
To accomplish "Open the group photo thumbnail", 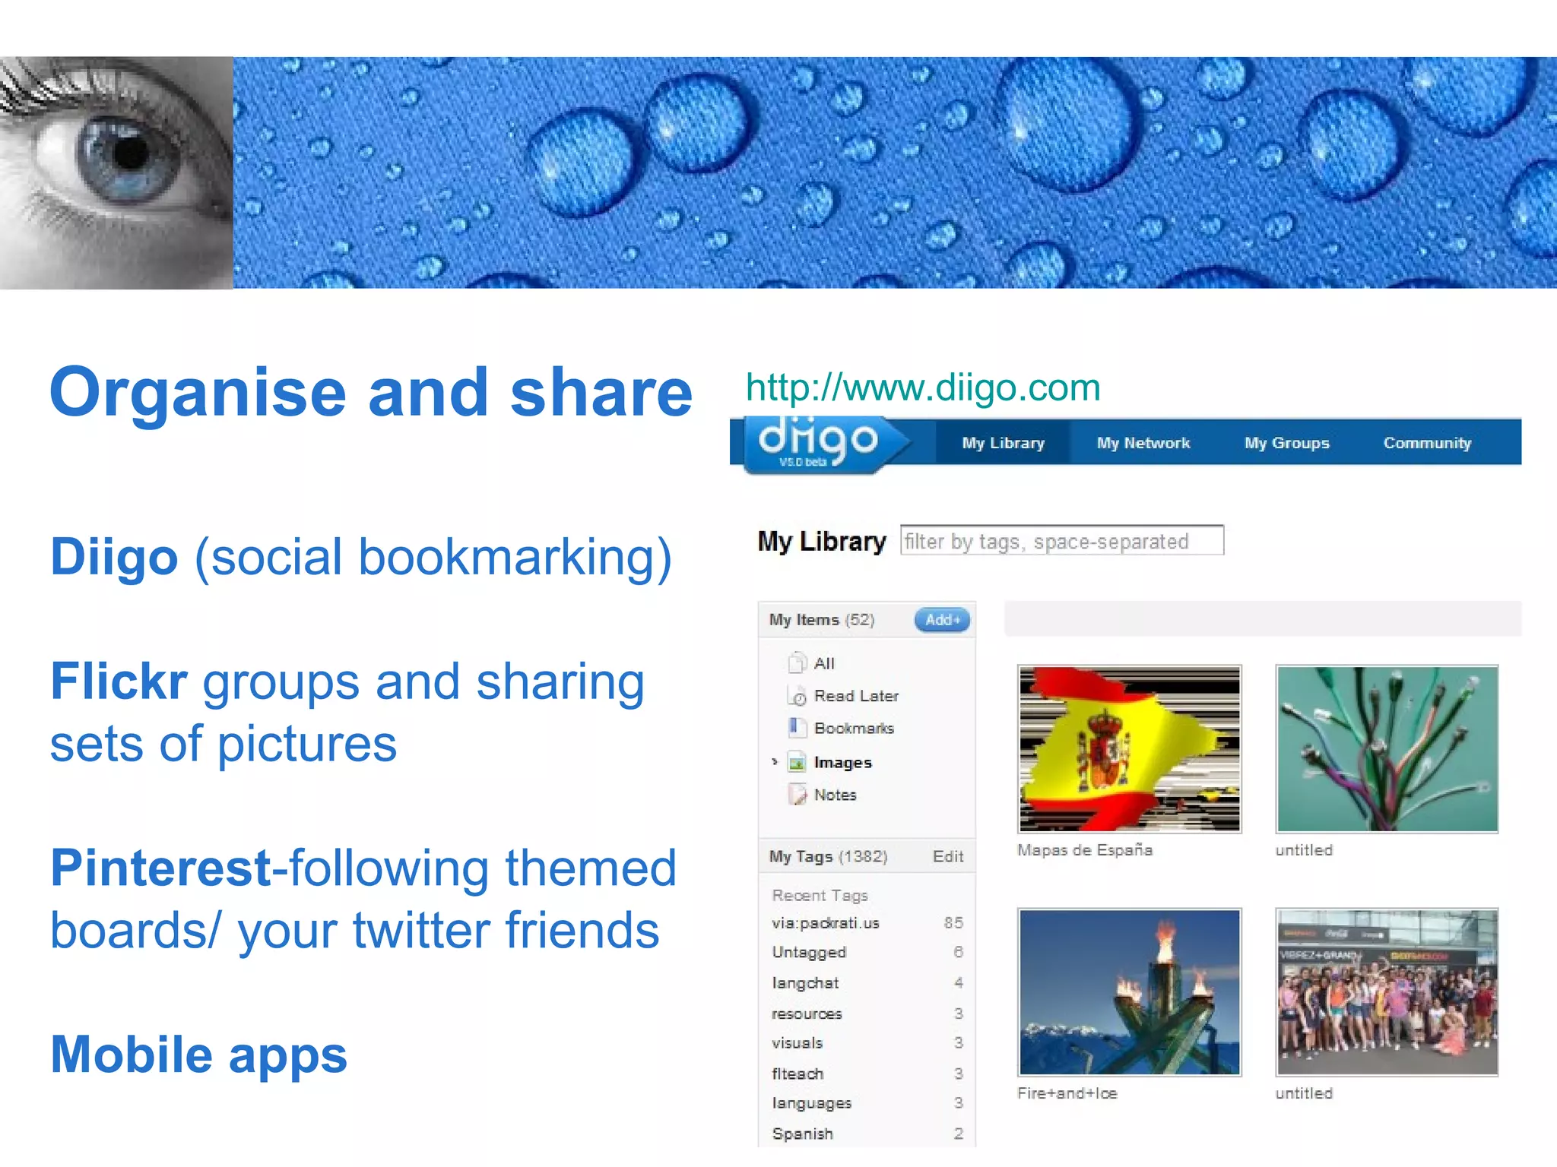I will 1387,992.
